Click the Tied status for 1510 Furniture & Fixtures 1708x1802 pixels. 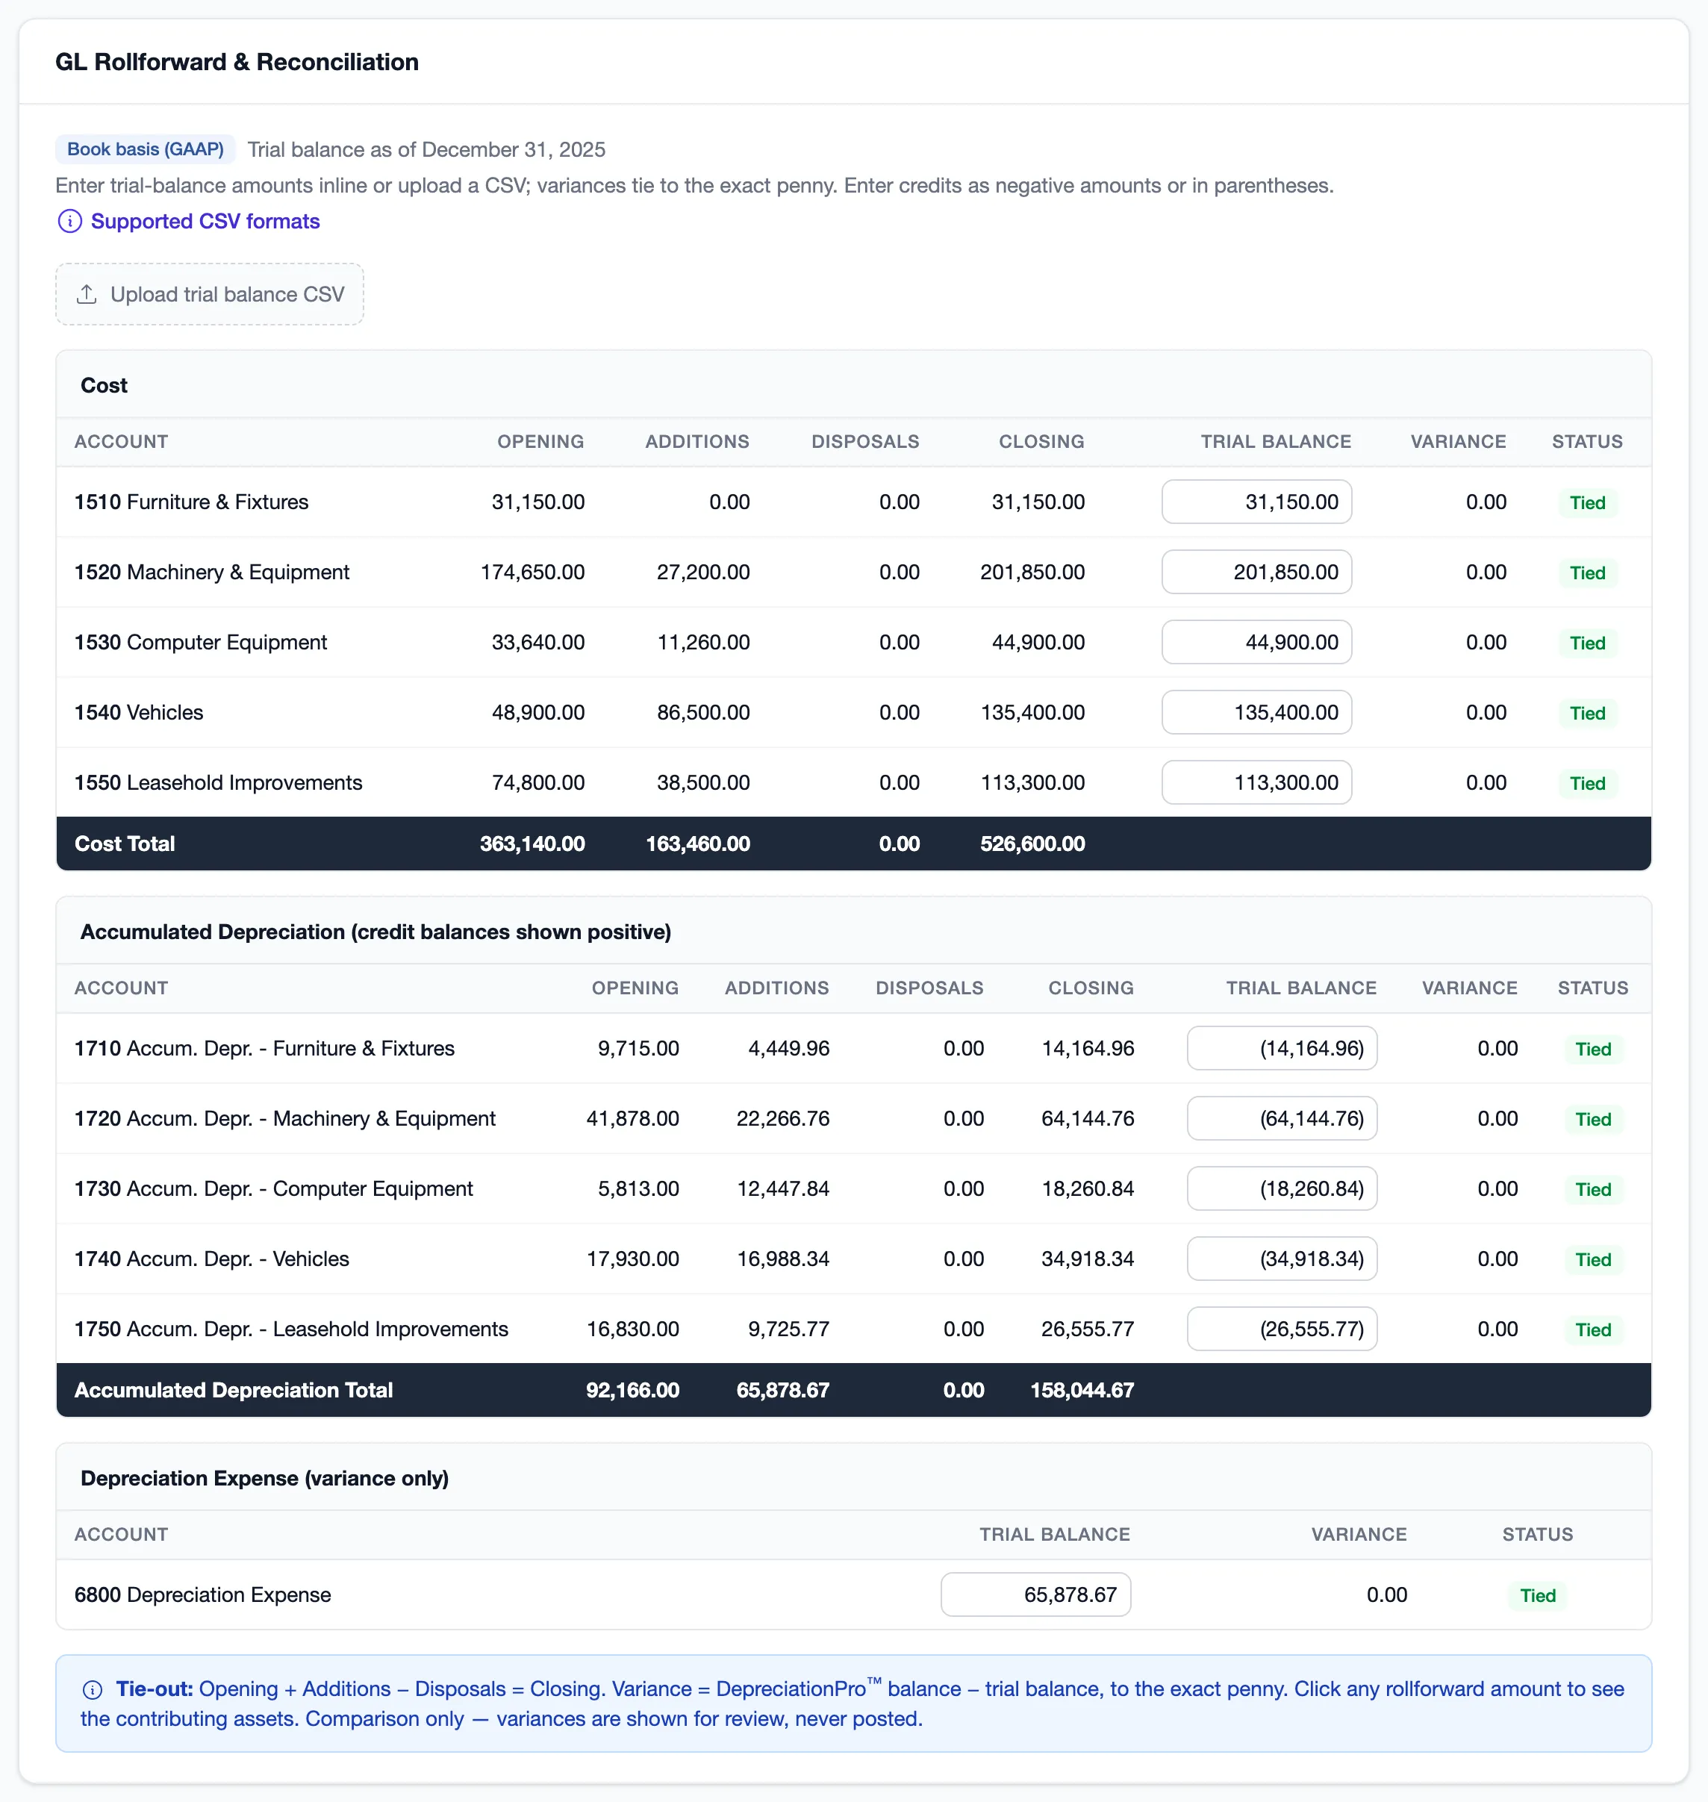tap(1587, 502)
